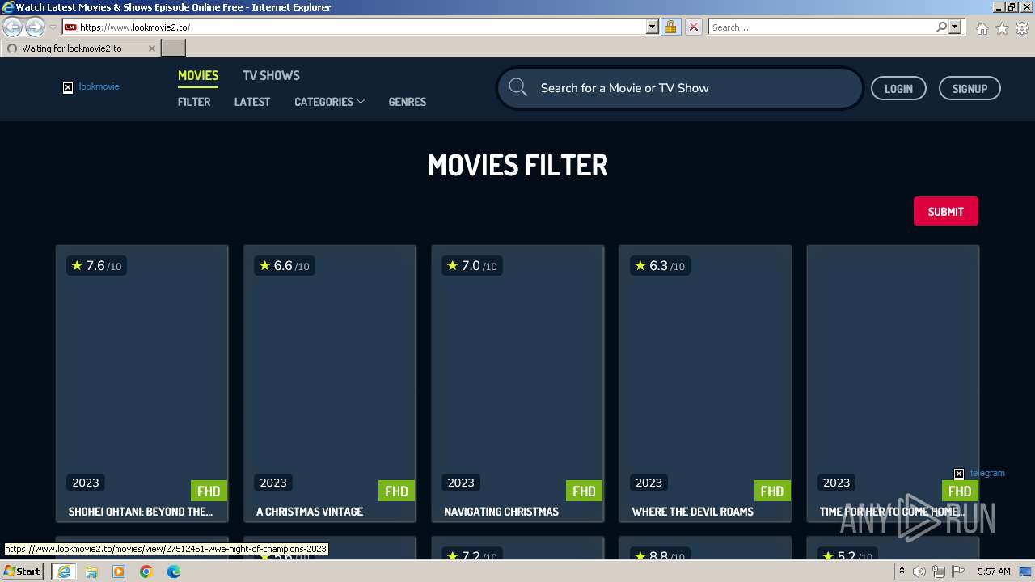Click the LOGIN button
This screenshot has width=1035, height=582.
pos(898,89)
